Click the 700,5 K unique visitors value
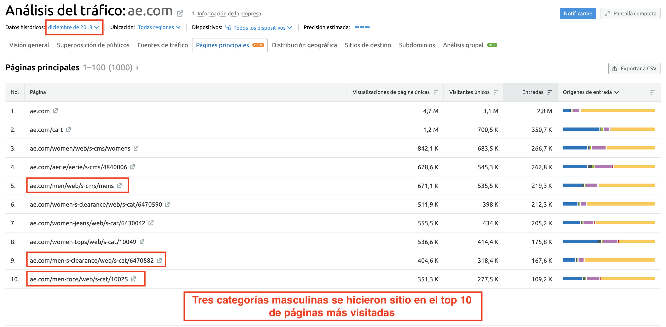The image size is (666, 327). (x=488, y=130)
